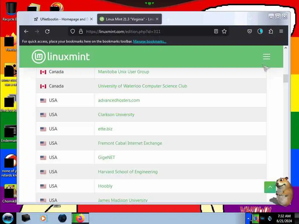Screen dimensions: 299x224
Task: Open the linuxmint site hamburger menu
Action: [x=266, y=57]
